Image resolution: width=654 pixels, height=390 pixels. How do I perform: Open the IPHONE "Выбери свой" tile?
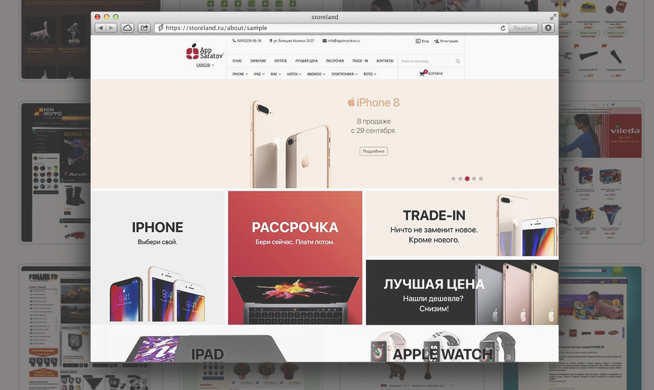(x=158, y=258)
